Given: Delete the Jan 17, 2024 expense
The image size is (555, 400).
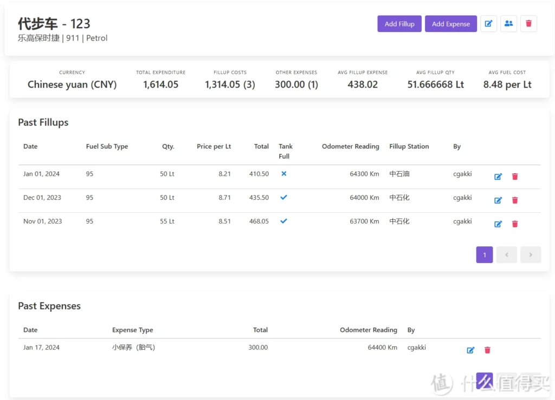Looking at the screenshot, I should click(487, 350).
